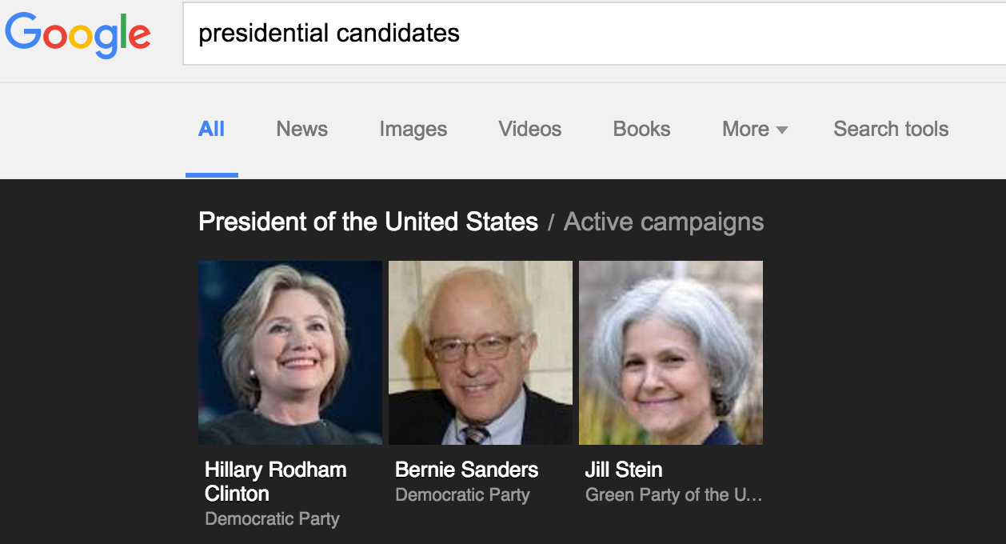Open the Images tab
Viewport: 1006px width, 544px height.
pyautogui.click(x=413, y=130)
